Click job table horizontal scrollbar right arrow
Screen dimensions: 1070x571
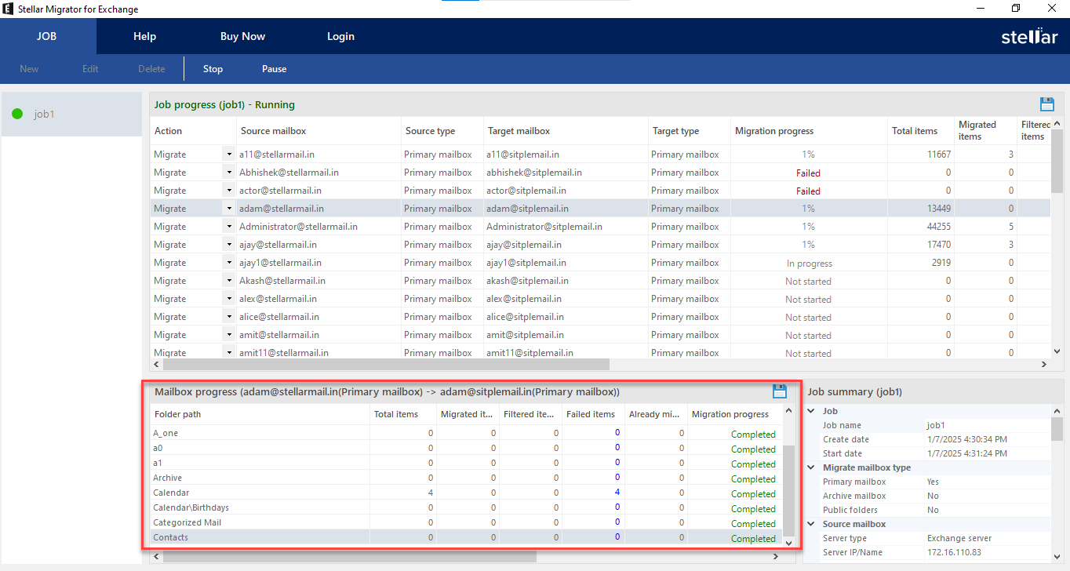point(1043,365)
